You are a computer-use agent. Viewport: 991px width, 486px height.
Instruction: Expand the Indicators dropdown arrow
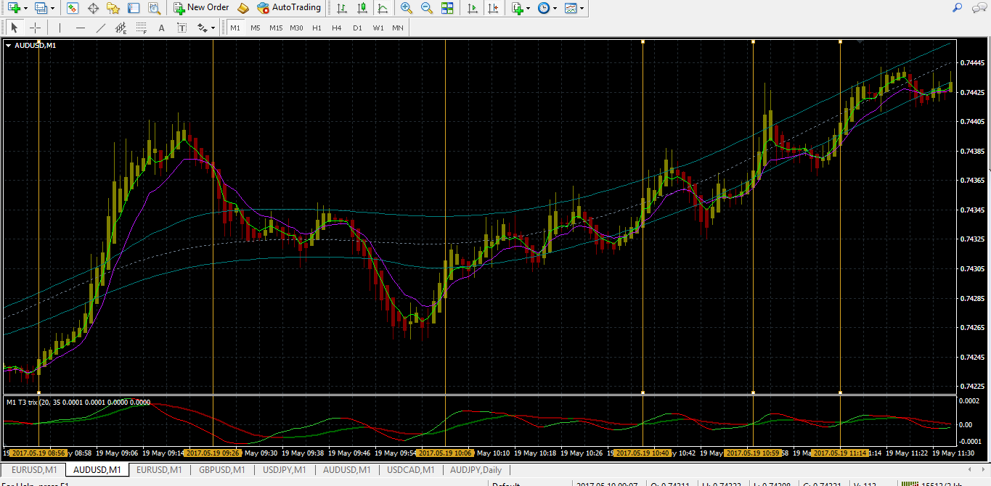click(529, 8)
